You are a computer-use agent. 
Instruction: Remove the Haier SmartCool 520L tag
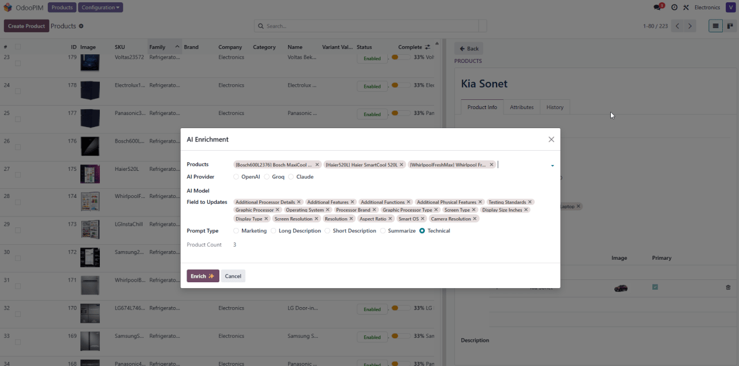coord(402,165)
